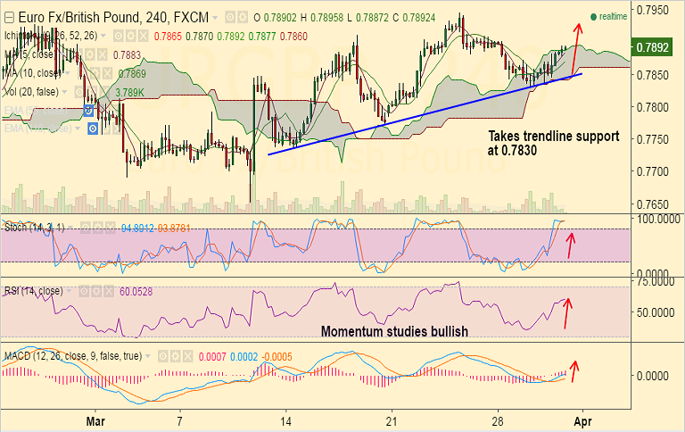Open MA (5, close) settings gear

pyautogui.click(x=90, y=54)
